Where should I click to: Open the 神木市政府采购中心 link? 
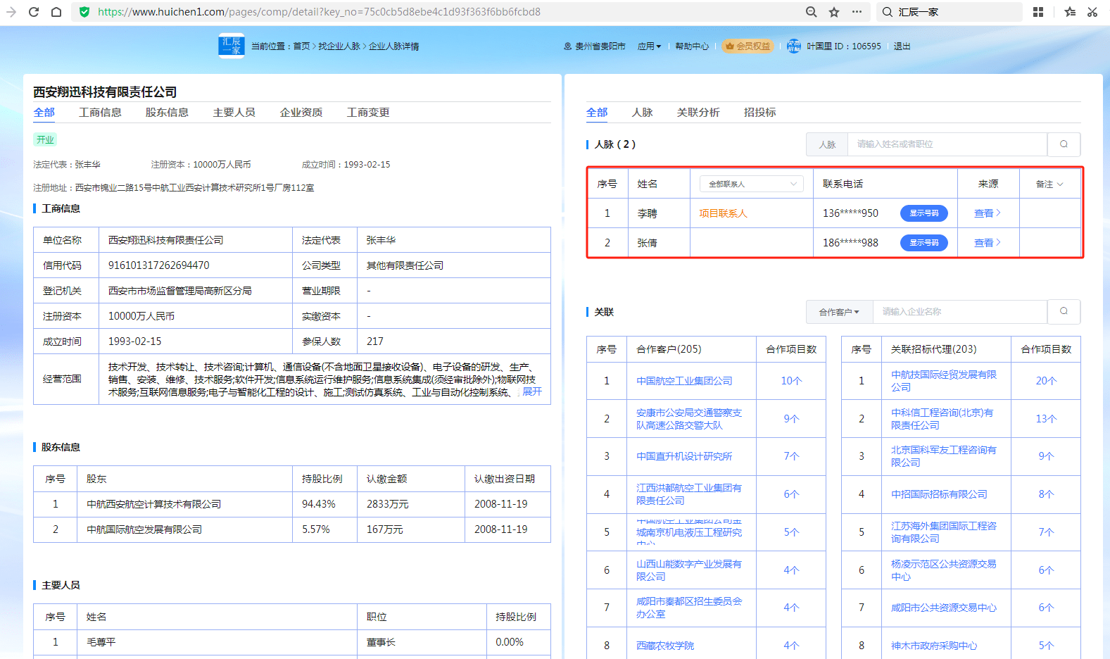click(934, 646)
